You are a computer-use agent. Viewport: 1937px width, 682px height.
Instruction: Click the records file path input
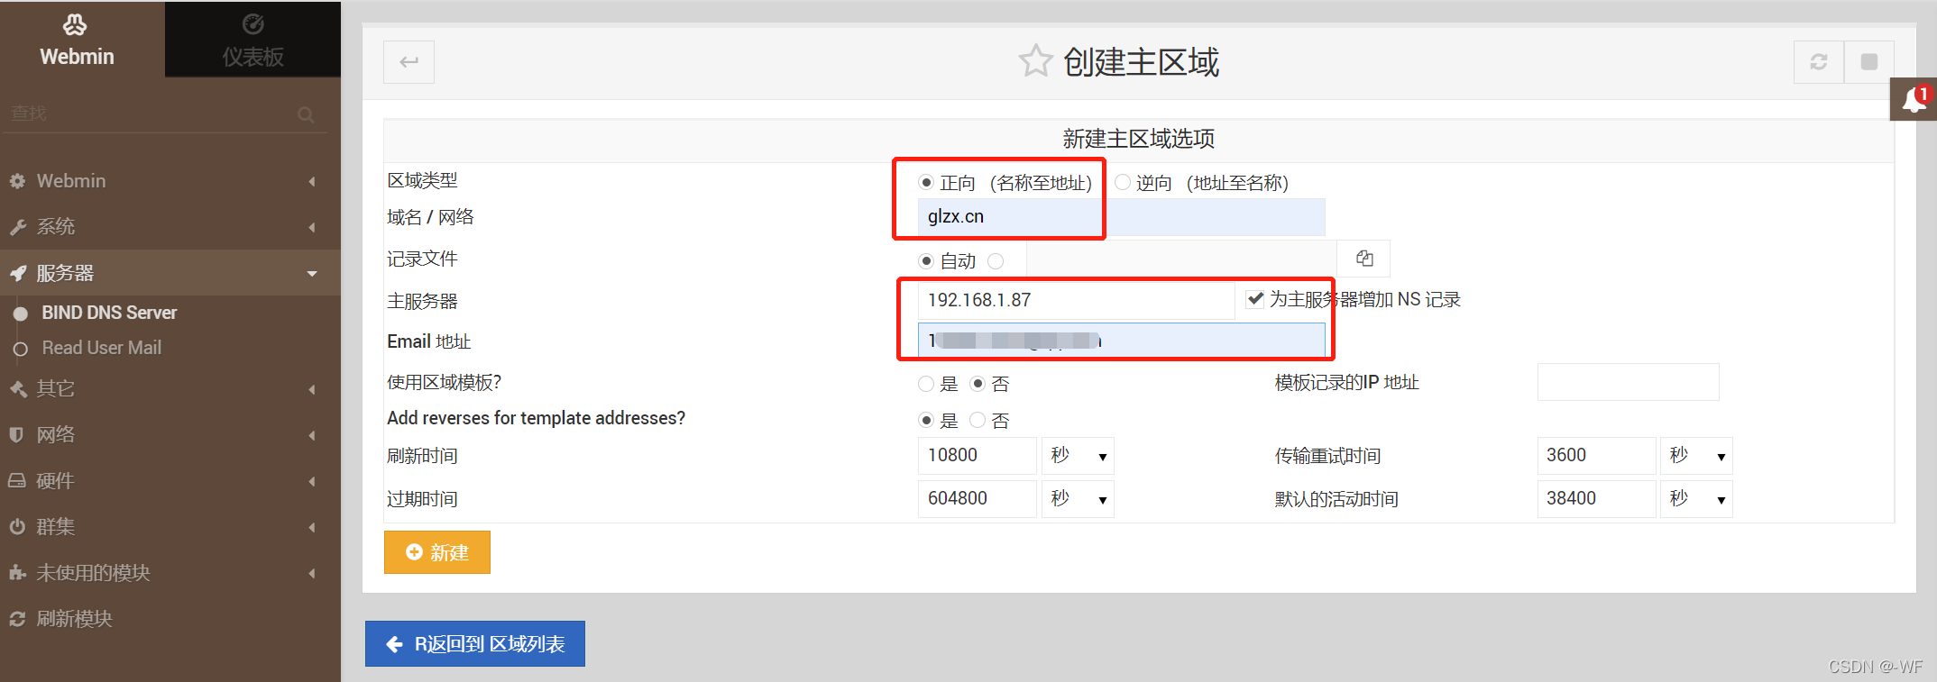[x=1181, y=259]
